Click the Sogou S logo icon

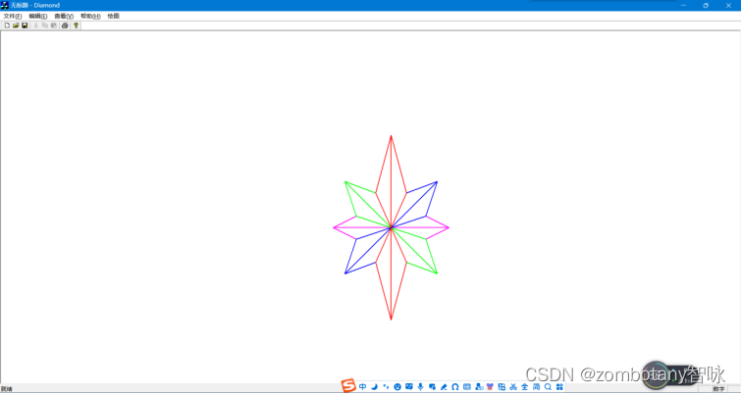pos(348,385)
